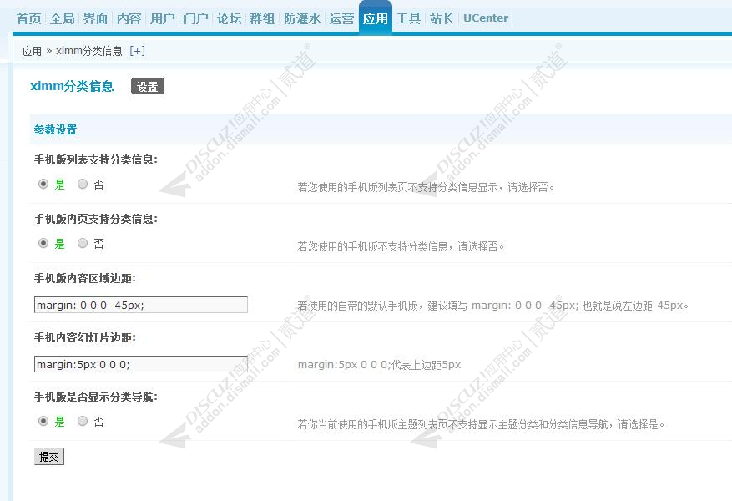Focus the 手机内容幻灯片边距 input field

(141, 364)
